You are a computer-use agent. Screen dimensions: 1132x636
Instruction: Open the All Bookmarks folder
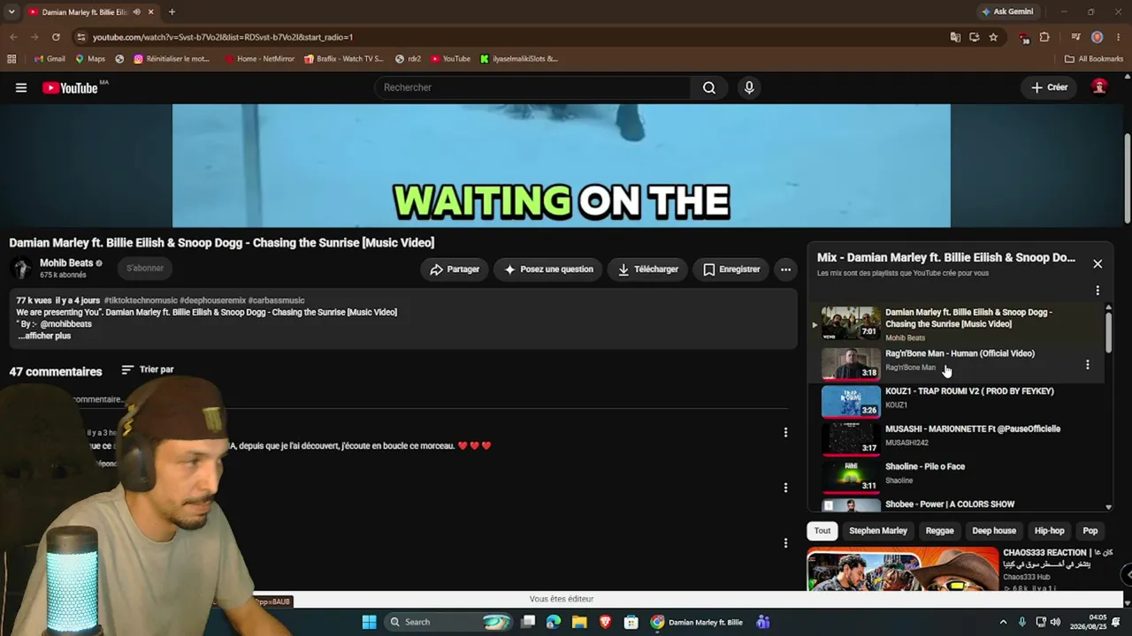click(1094, 59)
